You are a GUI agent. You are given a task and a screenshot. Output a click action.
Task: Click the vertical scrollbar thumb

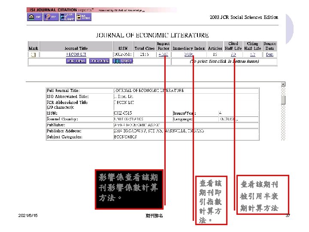point(283,100)
